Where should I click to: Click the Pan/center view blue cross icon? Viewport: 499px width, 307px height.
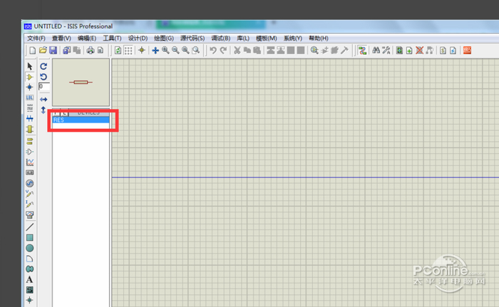coord(155,51)
